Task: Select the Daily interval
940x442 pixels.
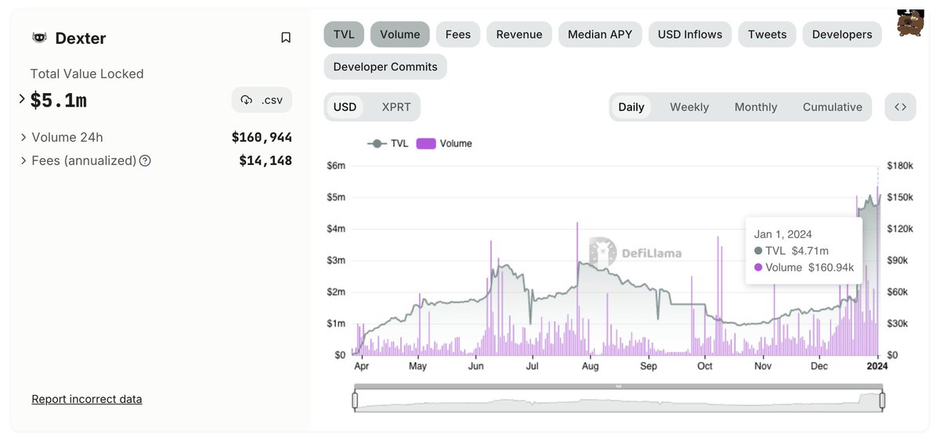Action: (x=631, y=107)
